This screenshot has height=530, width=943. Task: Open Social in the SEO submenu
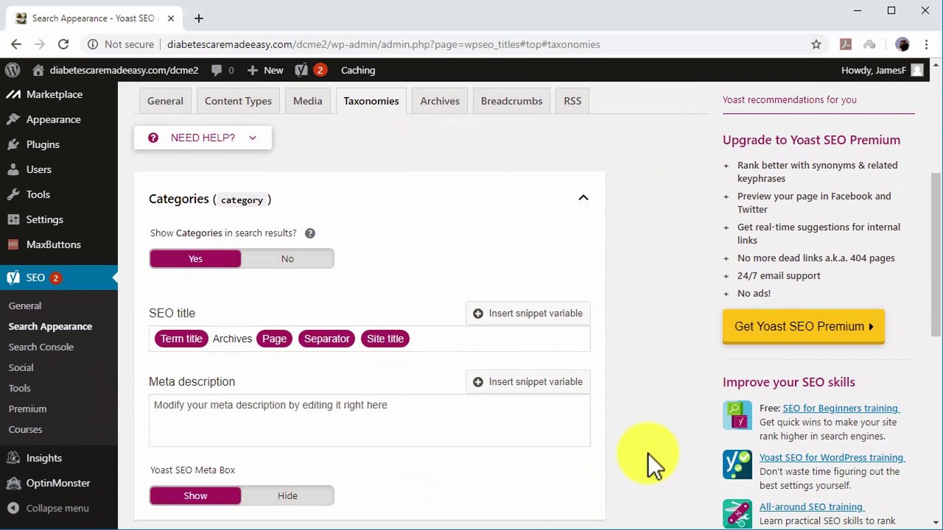pos(21,367)
